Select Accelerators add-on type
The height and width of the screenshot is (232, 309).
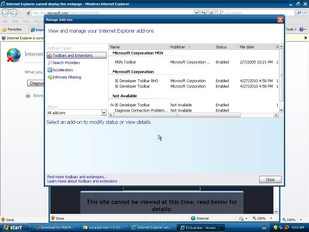tap(63, 70)
